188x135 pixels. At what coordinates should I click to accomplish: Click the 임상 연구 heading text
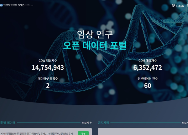pos(95,34)
